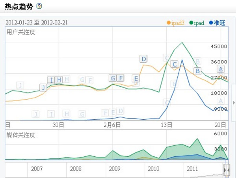The width and height of the screenshot is (236, 178).
Task: Toggle the 唯冠 blue legend entry
Action: pyautogui.click(x=217, y=23)
